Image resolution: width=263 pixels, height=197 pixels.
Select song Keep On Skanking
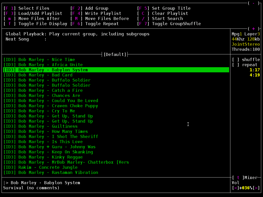(116, 152)
